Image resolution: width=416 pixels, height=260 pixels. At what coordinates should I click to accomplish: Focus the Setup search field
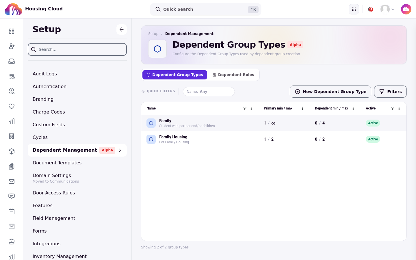click(x=77, y=49)
